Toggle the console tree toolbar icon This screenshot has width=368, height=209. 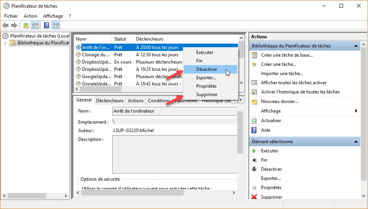35,26
